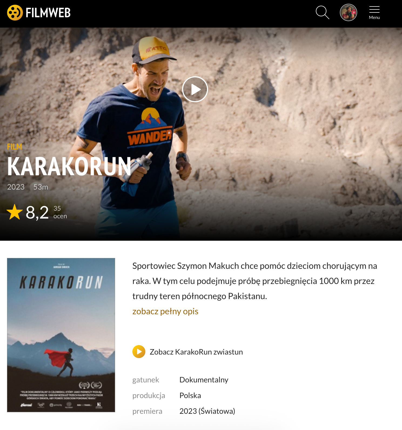
Task: Click the 2023 release year
Action: pyautogui.click(x=16, y=187)
